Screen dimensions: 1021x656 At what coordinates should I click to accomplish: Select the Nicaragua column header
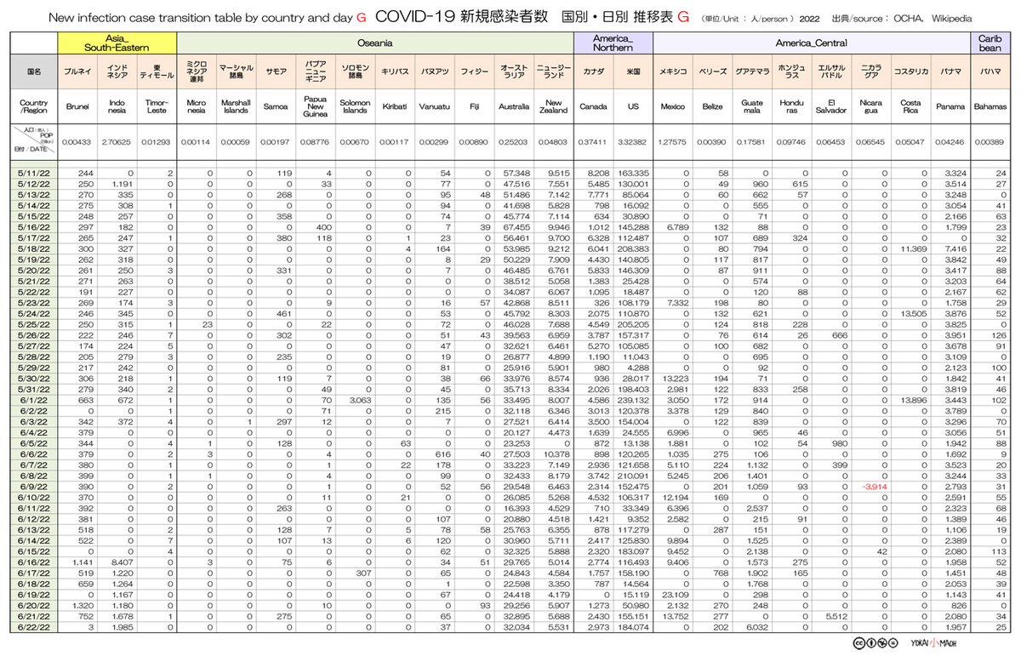click(870, 107)
